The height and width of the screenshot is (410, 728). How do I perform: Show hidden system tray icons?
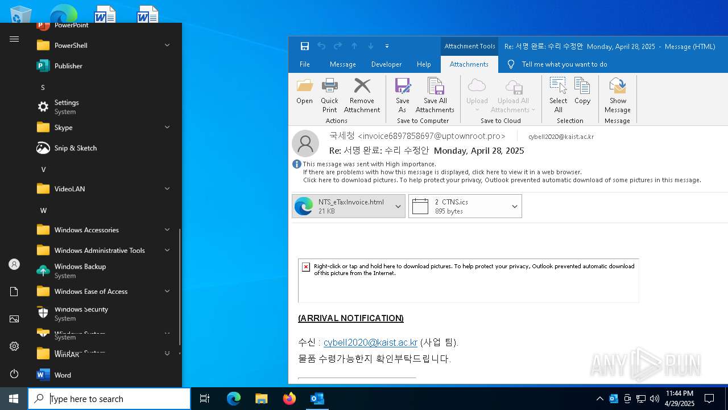tap(599, 399)
